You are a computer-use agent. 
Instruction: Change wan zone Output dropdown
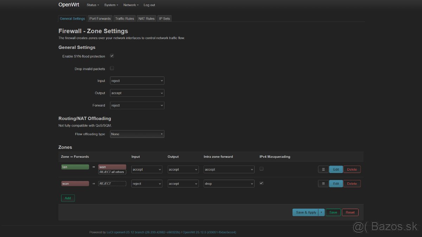point(183,184)
